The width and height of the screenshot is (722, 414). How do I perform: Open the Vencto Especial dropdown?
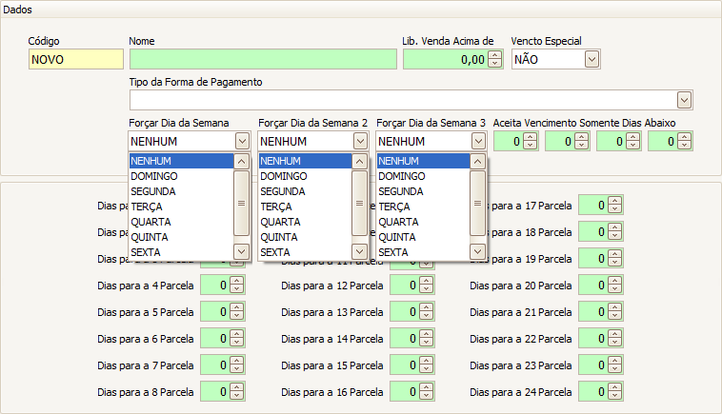(592, 59)
